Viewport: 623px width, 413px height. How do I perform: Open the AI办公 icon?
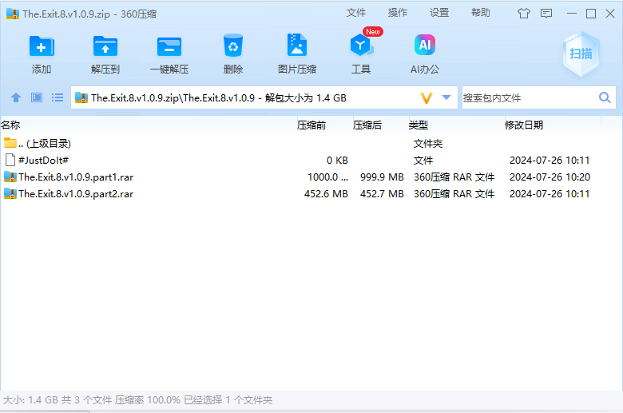pos(425,45)
